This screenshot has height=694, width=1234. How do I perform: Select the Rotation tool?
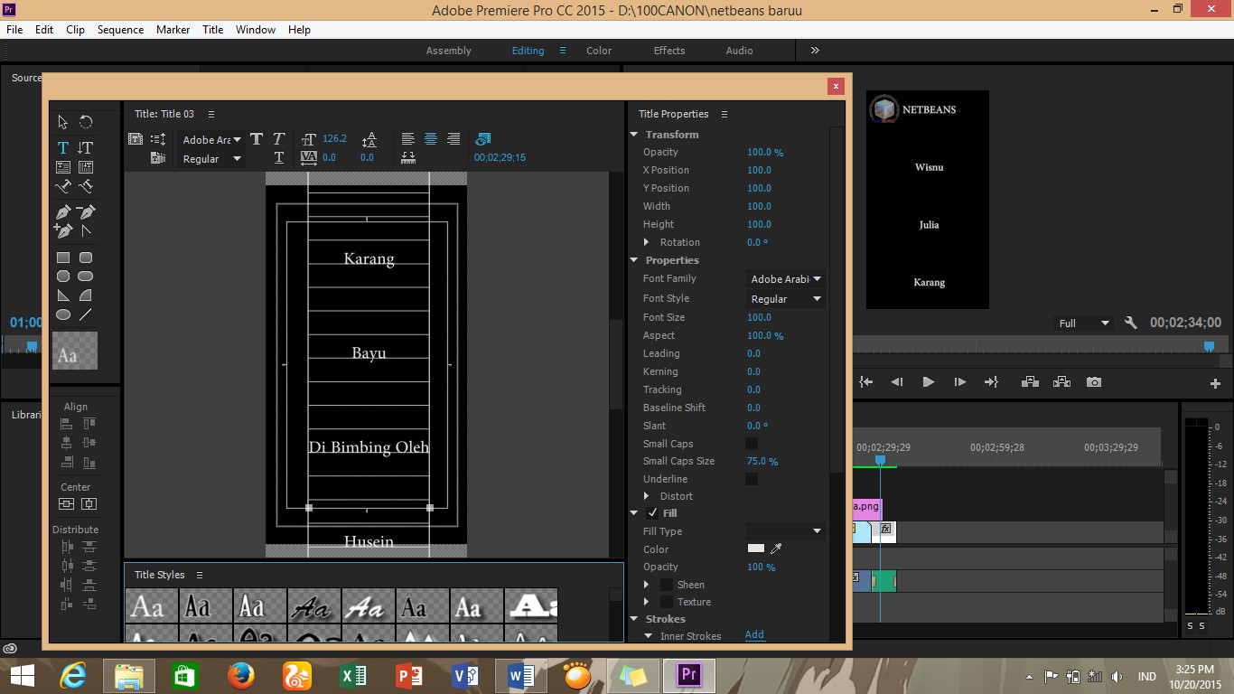(x=85, y=122)
